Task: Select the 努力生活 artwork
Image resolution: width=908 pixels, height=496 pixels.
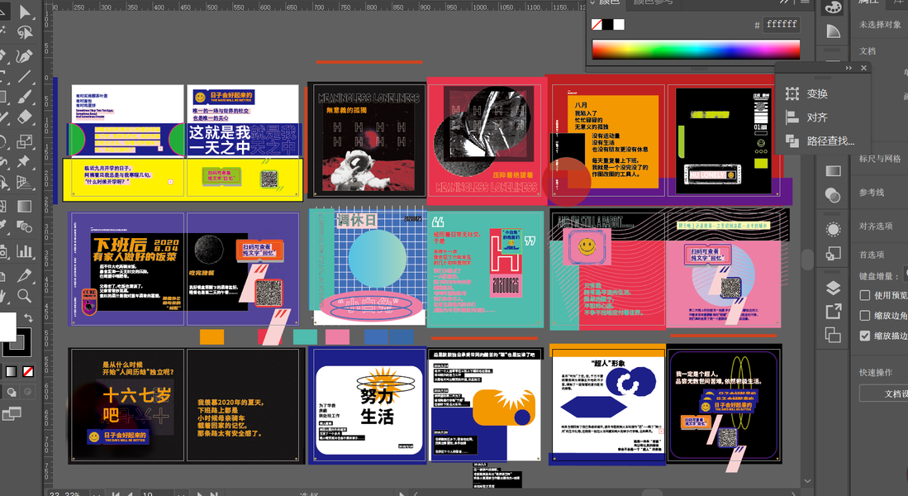Action: tap(368, 405)
